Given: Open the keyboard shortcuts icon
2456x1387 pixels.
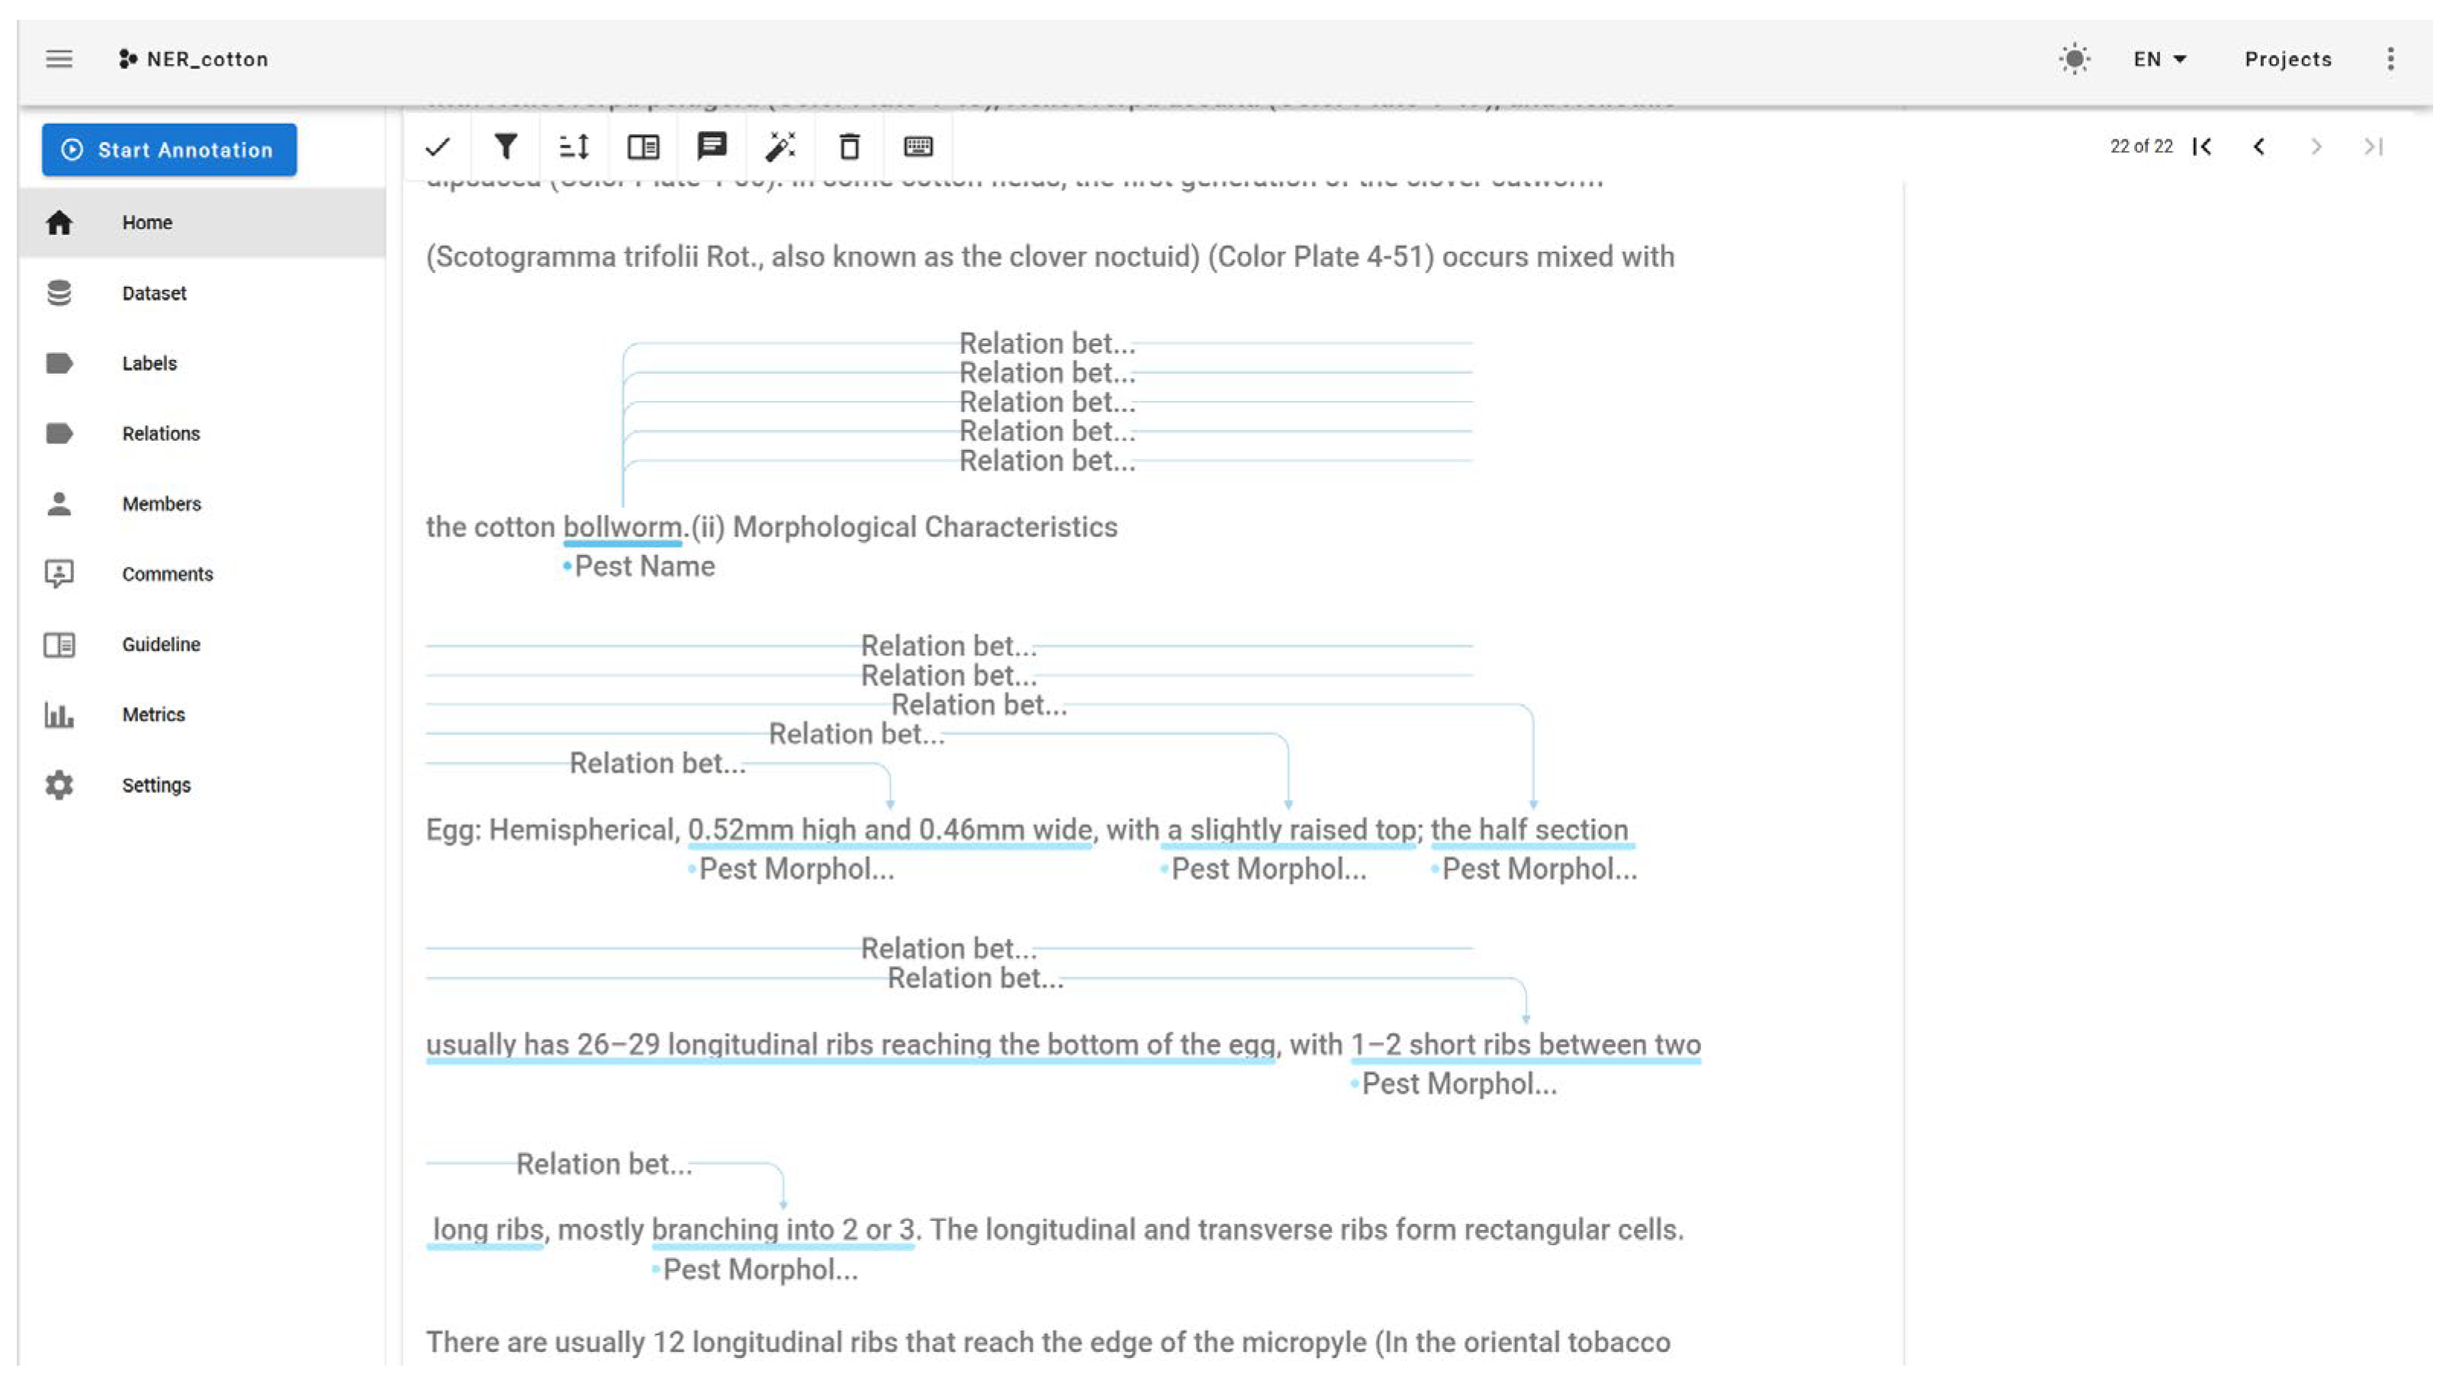Looking at the screenshot, I should [918, 147].
